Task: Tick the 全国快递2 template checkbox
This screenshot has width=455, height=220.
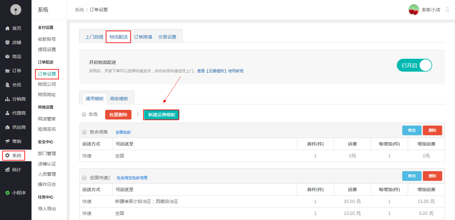Action: click(84, 178)
